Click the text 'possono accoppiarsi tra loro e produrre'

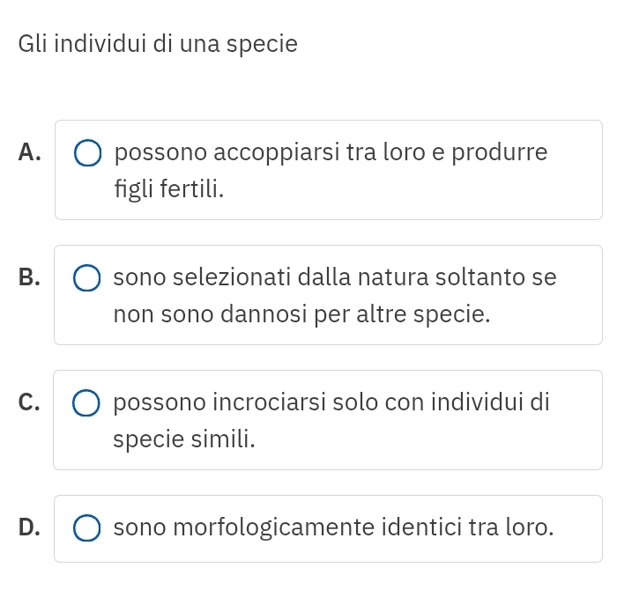pos(331,152)
